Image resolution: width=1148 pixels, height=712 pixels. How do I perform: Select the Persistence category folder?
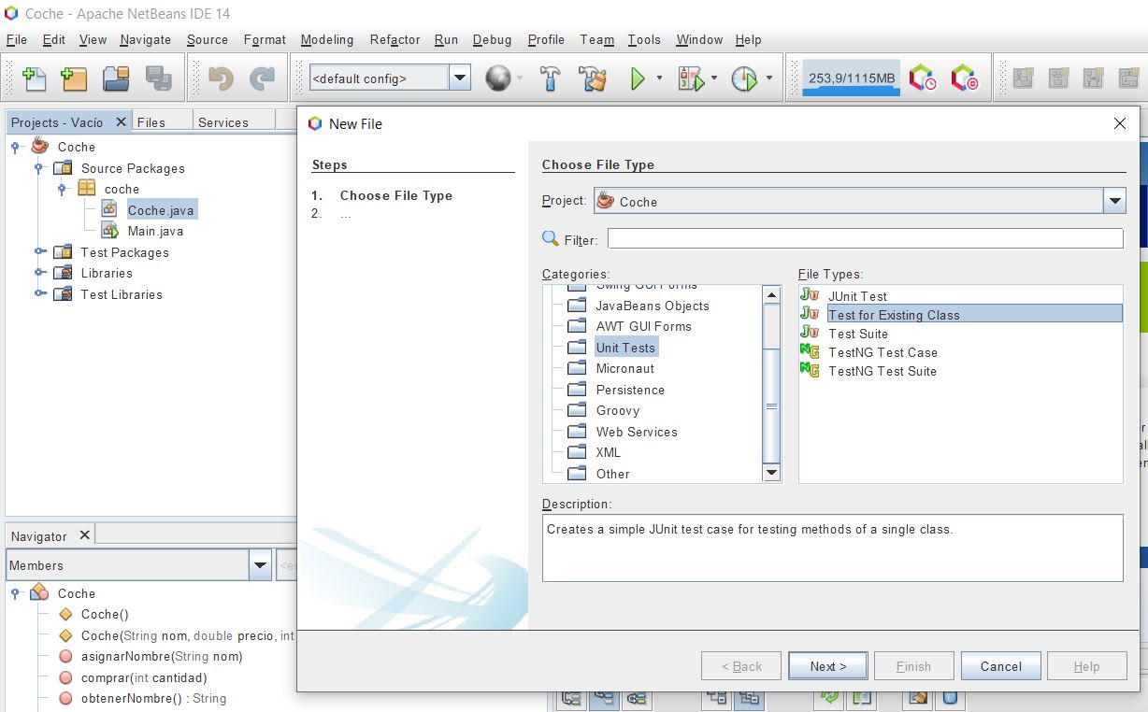tap(630, 390)
